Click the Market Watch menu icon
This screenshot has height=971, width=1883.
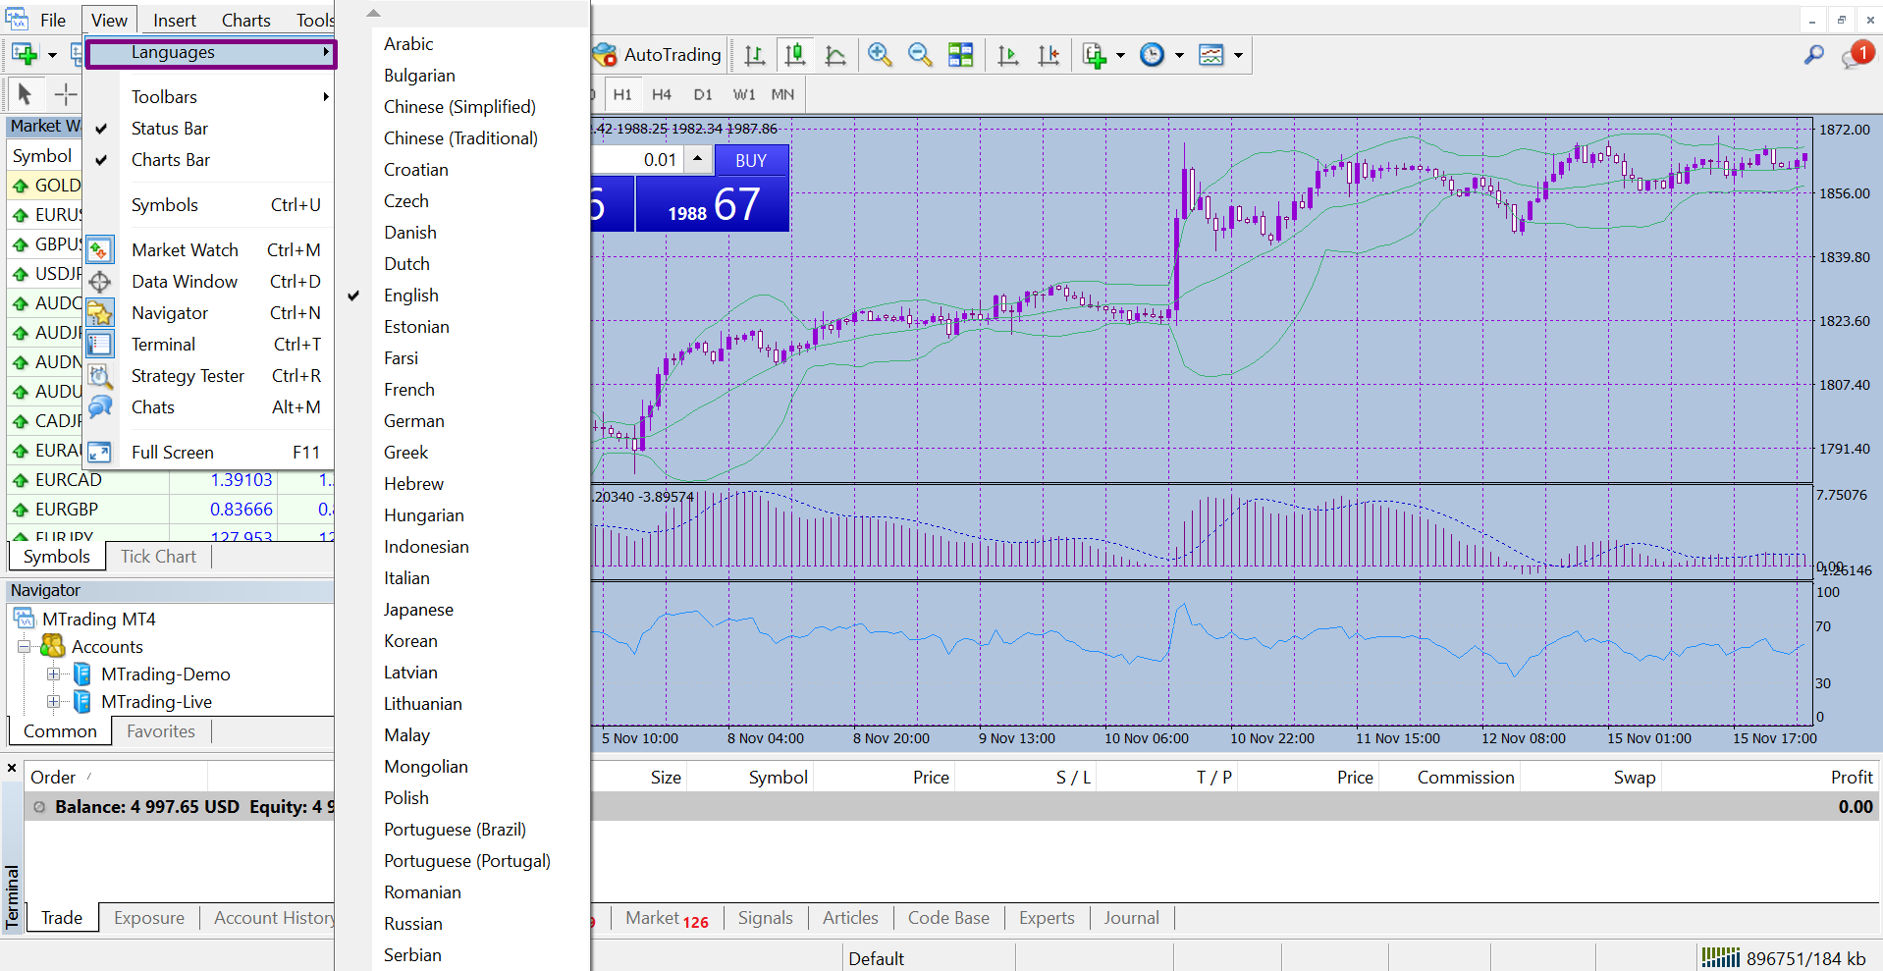pyautogui.click(x=100, y=250)
